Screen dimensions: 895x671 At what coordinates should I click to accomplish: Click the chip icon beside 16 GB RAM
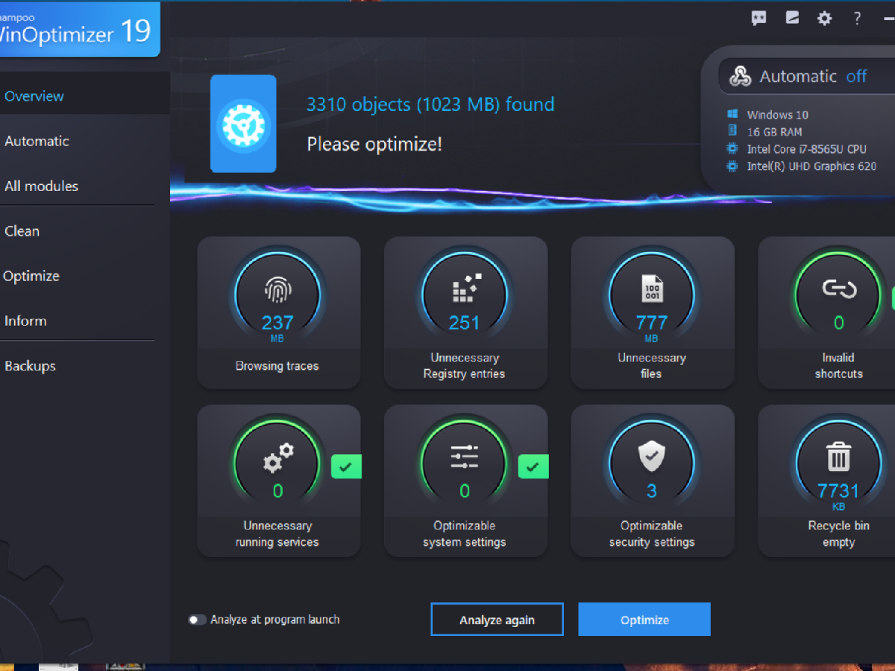(732, 131)
